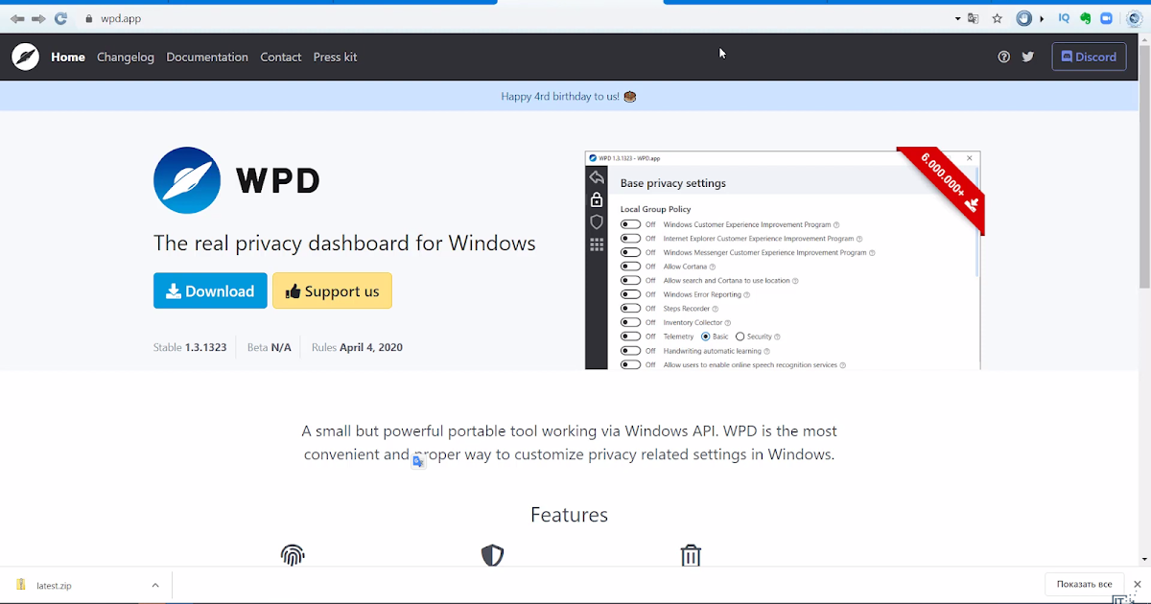Toggle the Allow Cortana switch
Screen dimensions: 1151x604
pos(630,267)
